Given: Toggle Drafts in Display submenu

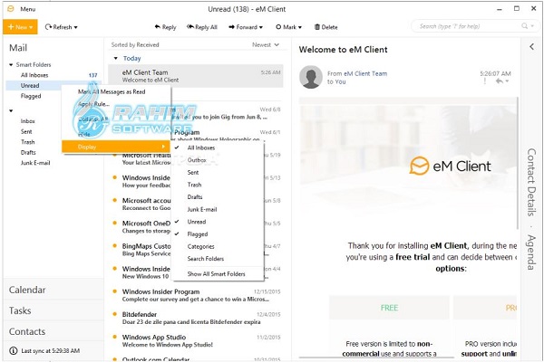Looking at the screenshot, I should coord(219,197).
